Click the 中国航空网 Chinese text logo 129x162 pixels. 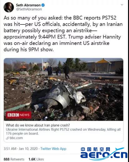95,149
